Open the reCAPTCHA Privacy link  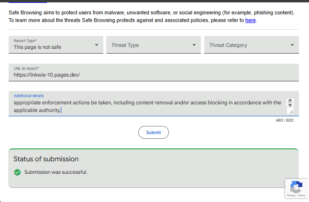click(291, 195)
